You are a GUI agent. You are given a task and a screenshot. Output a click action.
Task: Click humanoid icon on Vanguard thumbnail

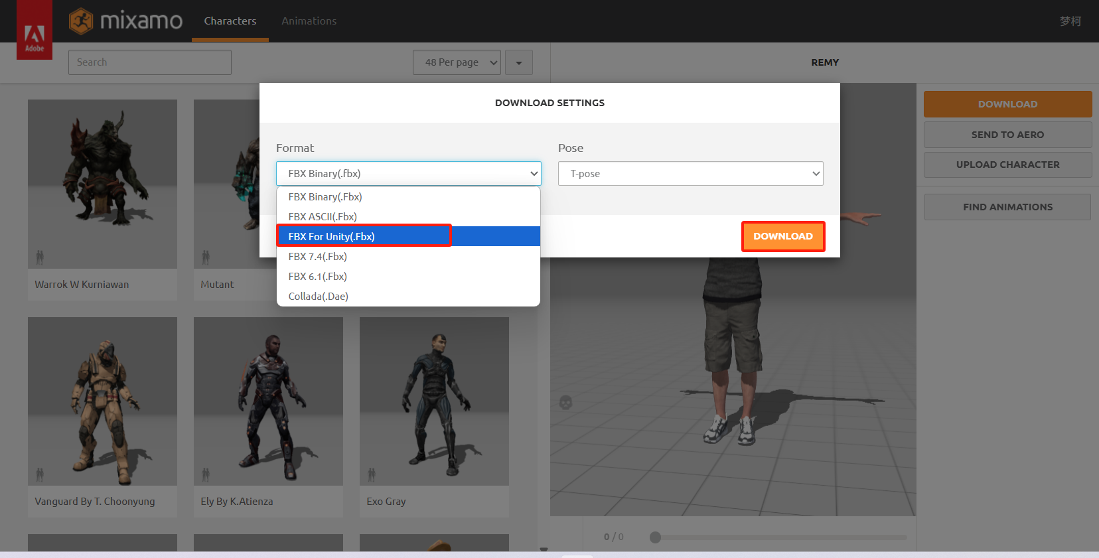(x=40, y=474)
